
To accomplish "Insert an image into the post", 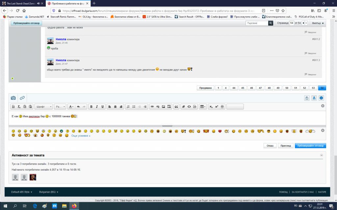I will click(163, 107).
